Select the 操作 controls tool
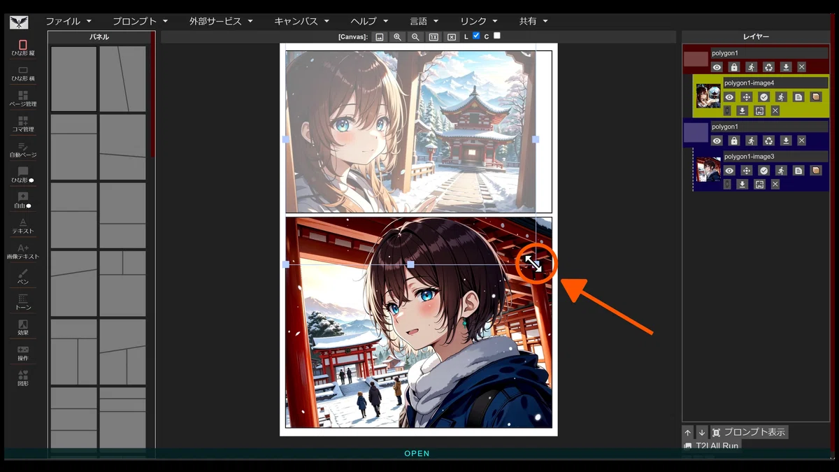This screenshot has width=839, height=472. pyautogui.click(x=22, y=353)
